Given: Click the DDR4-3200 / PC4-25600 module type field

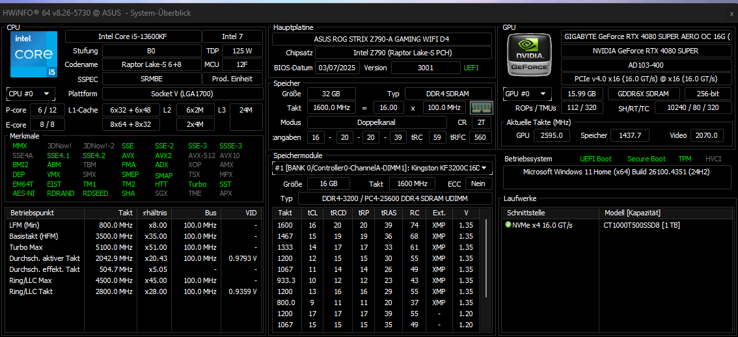Looking at the screenshot, I should tap(395, 198).
